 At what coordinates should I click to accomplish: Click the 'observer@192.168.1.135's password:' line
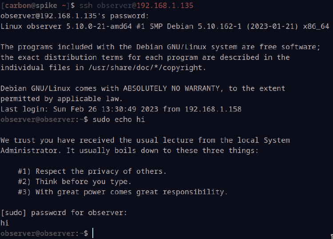pyautogui.click(x=75, y=16)
